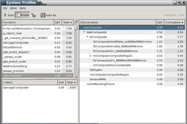Open window menu icon in title bar
187x124 pixels.
pyautogui.click(x=3, y=3)
